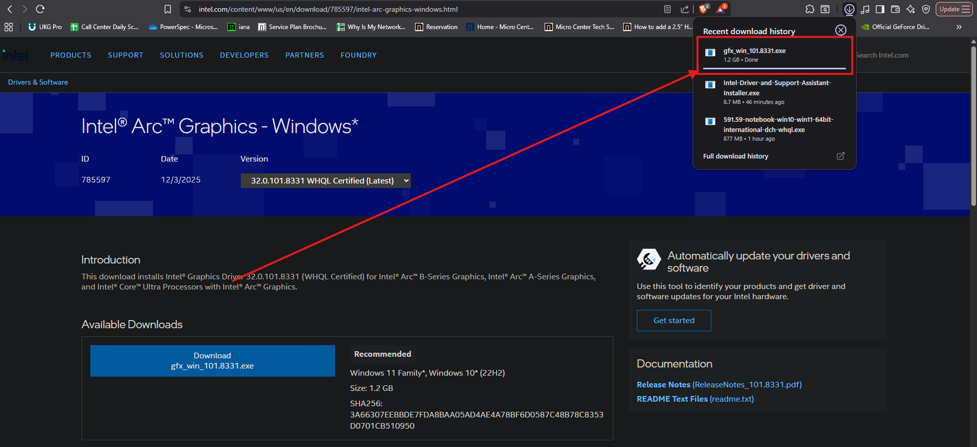Viewport: 977px width, 447px height.
Task: Close the Recent download history popup
Action: 841,31
